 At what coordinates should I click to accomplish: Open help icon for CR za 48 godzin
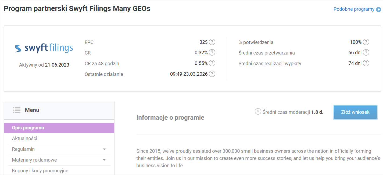point(212,63)
